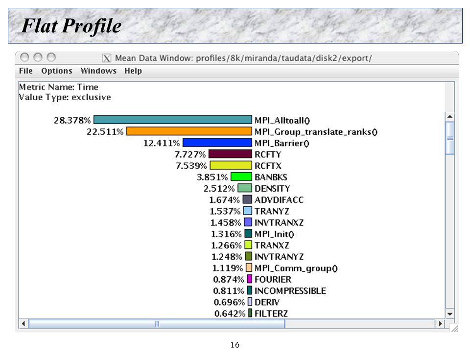Click the vertical scrollbar down arrow
470x352 pixels.
[449, 314]
